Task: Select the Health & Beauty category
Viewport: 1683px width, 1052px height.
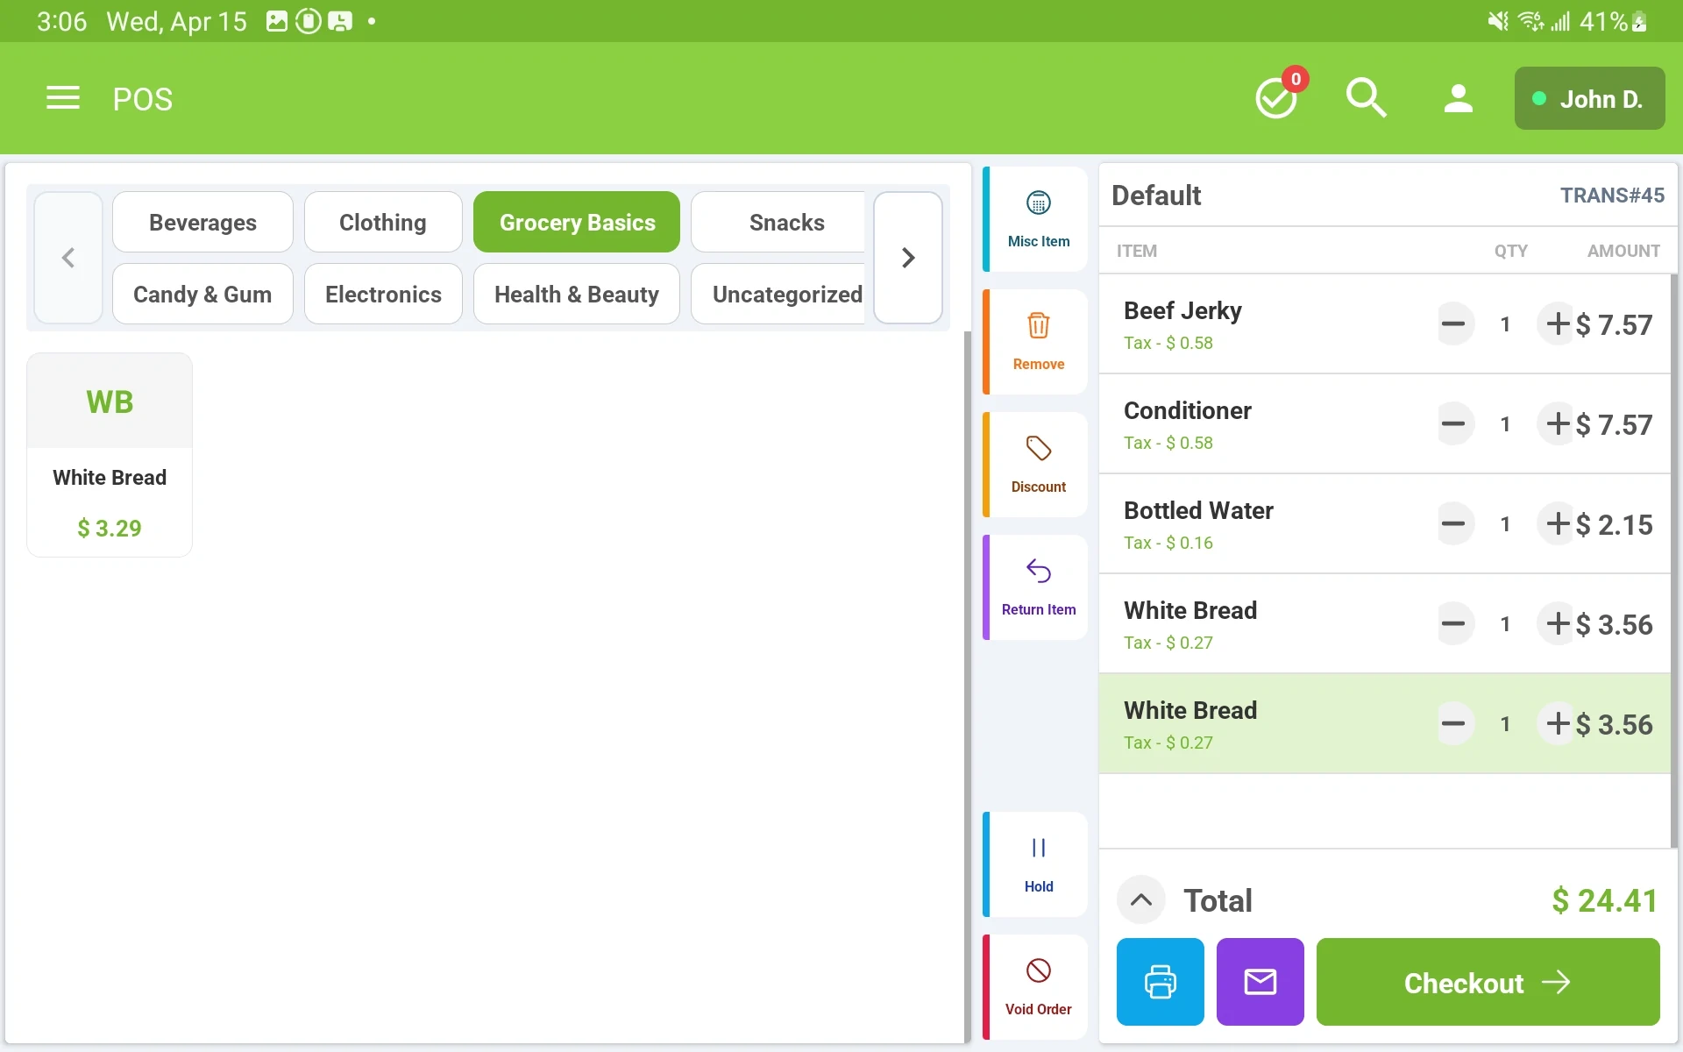Action: pyautogui.click(x=576, y=295)
